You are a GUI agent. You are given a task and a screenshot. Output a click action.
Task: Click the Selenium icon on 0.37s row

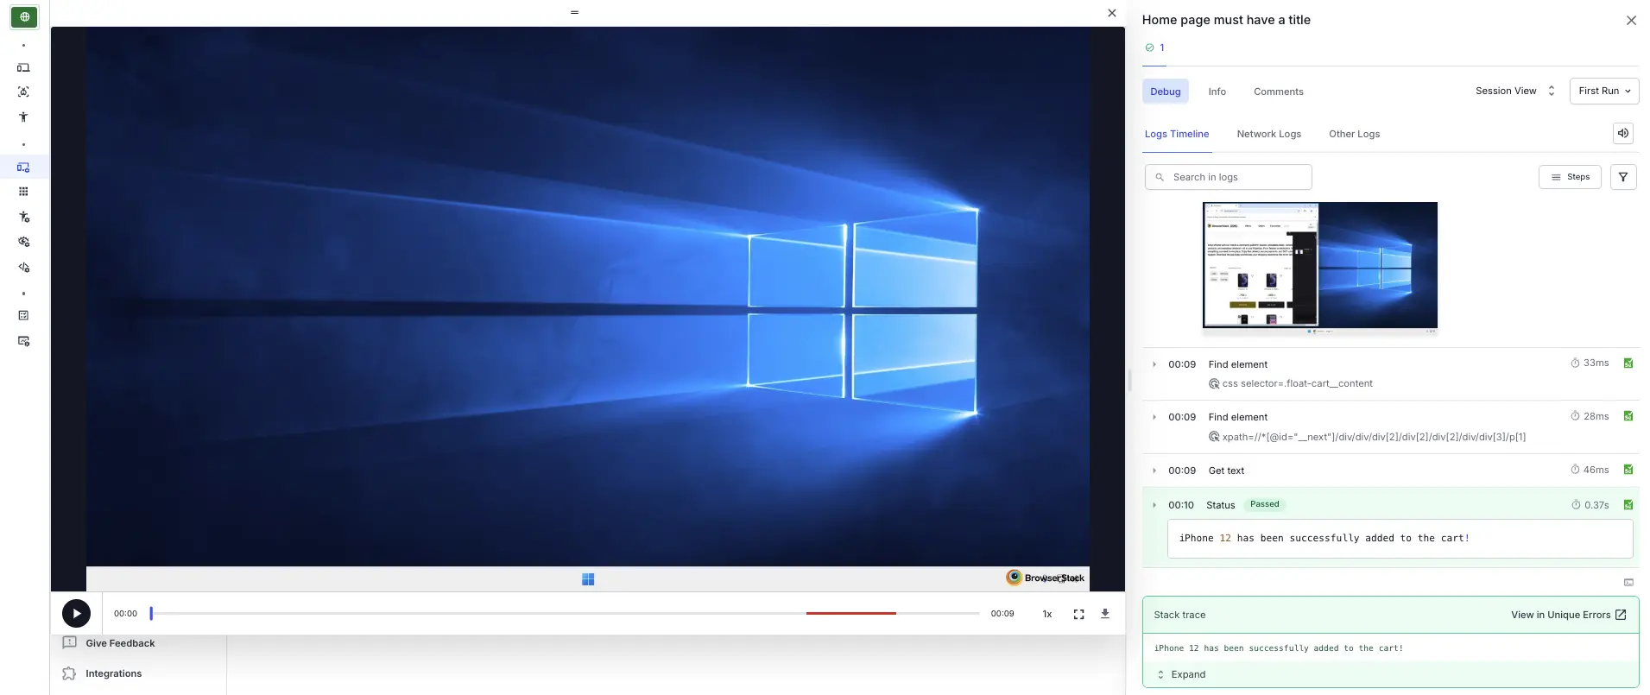1628,505
